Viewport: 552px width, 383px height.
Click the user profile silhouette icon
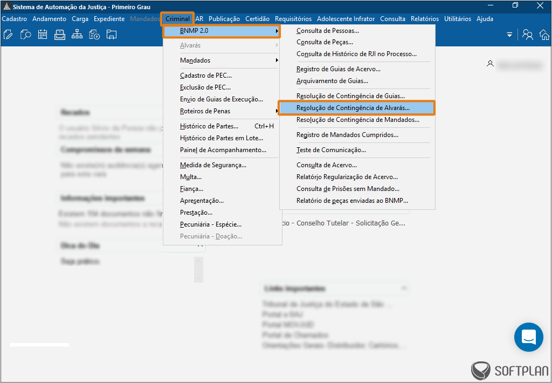(x=490, y=64)
